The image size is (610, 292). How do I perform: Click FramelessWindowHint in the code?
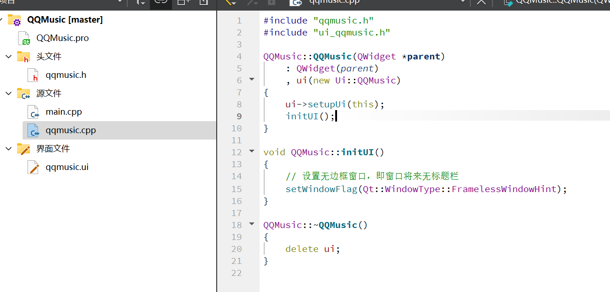coord(504,189)
